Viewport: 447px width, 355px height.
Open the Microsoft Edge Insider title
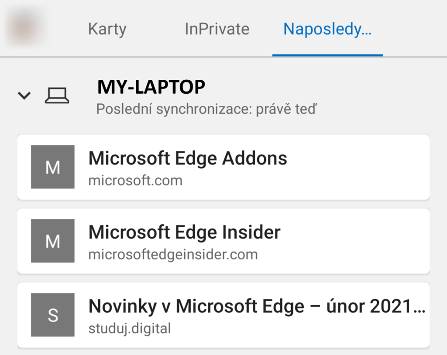coord(184,232)
